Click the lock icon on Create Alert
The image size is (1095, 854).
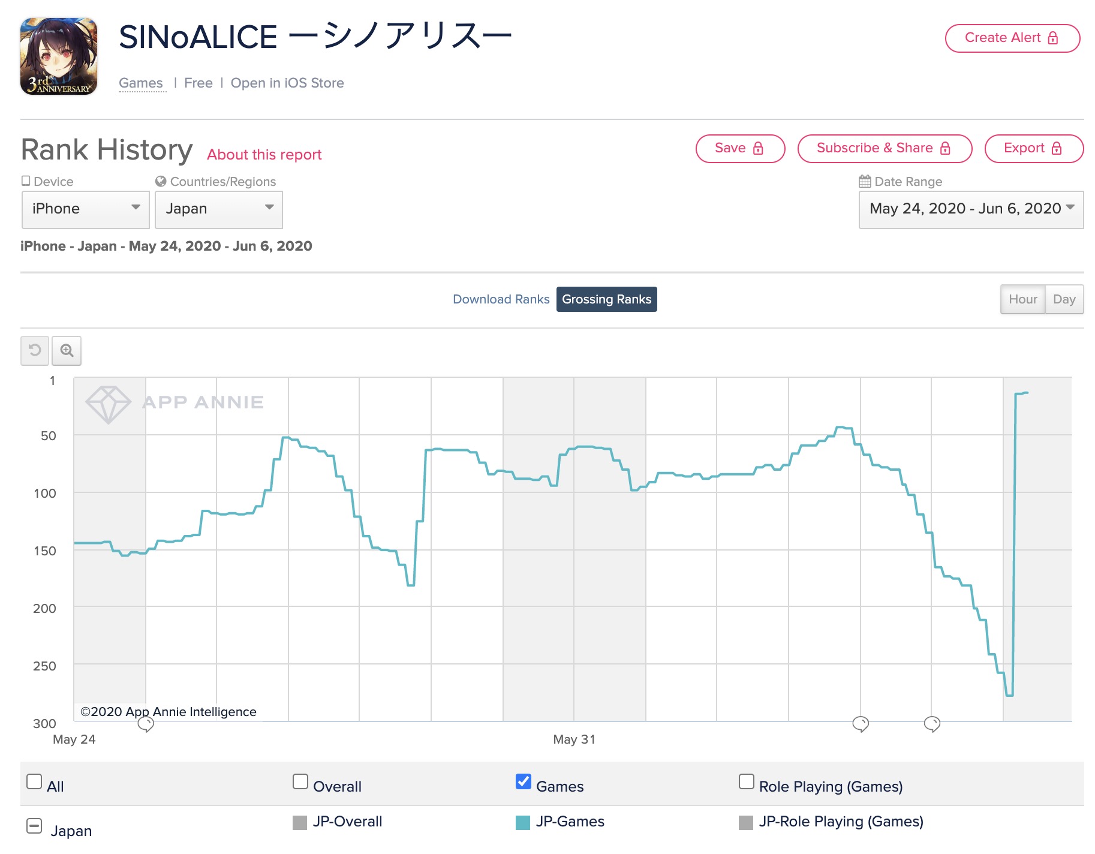(1053, 38)
